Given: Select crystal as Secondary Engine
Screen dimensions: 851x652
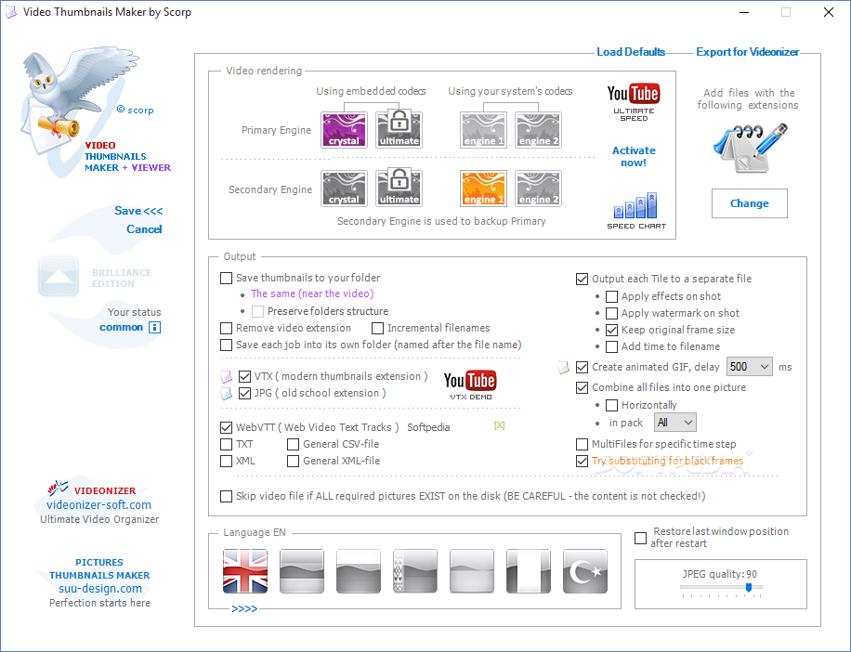Looking at the screenshot, I should (344, 189).
